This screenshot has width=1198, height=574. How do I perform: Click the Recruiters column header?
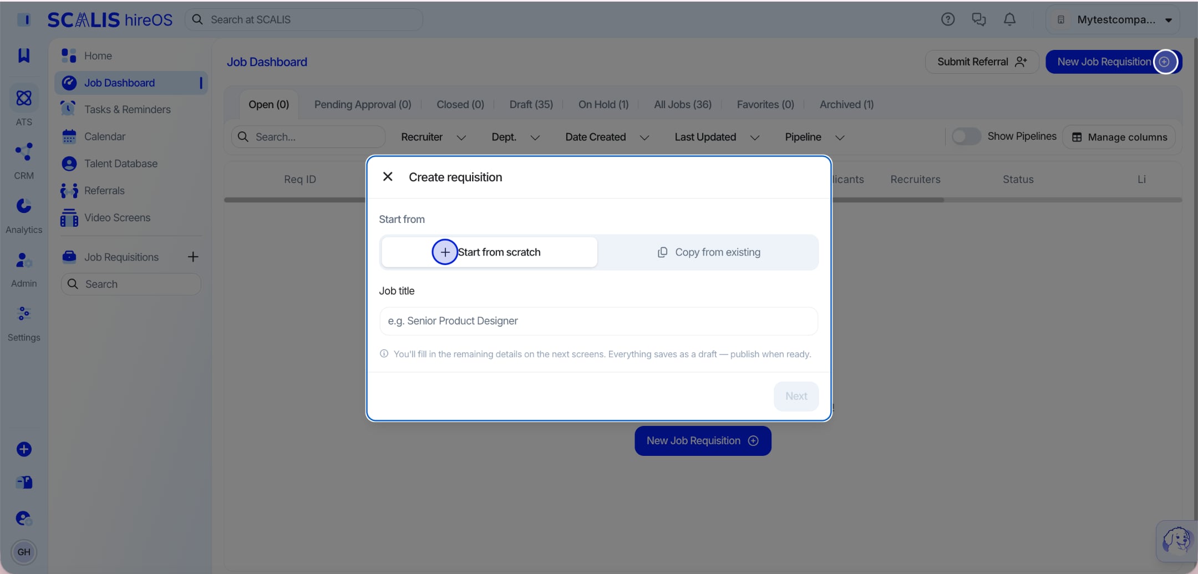click(915, 179)
